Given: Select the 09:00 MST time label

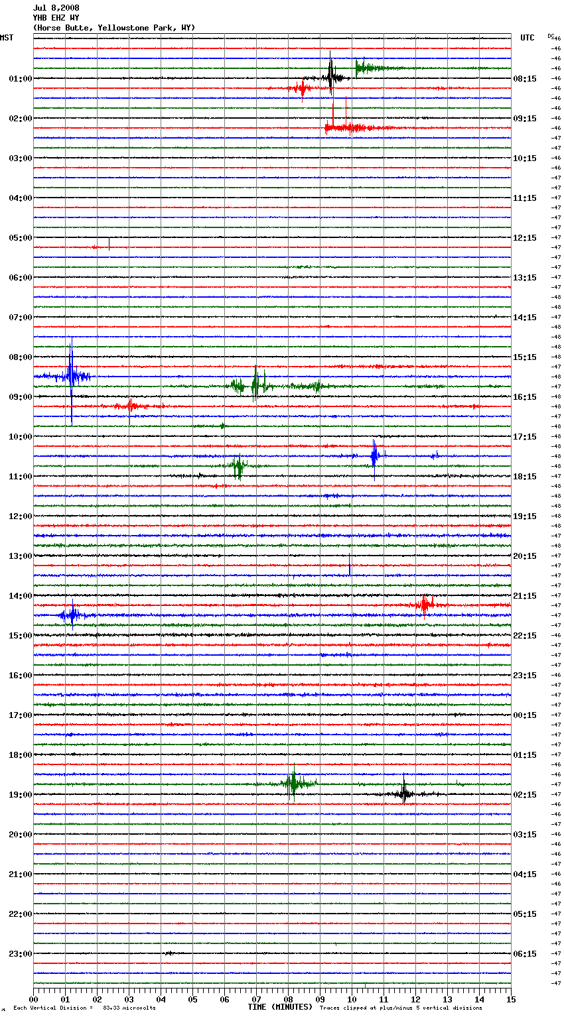Looking at the screenshot, I should point(21,397).
